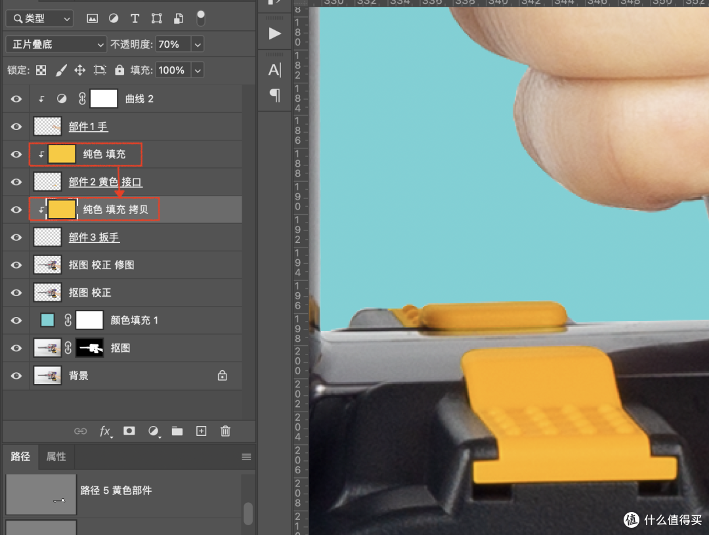Select the 抠图 校正 layer name
Screen dimensions: 709x535
90,293
